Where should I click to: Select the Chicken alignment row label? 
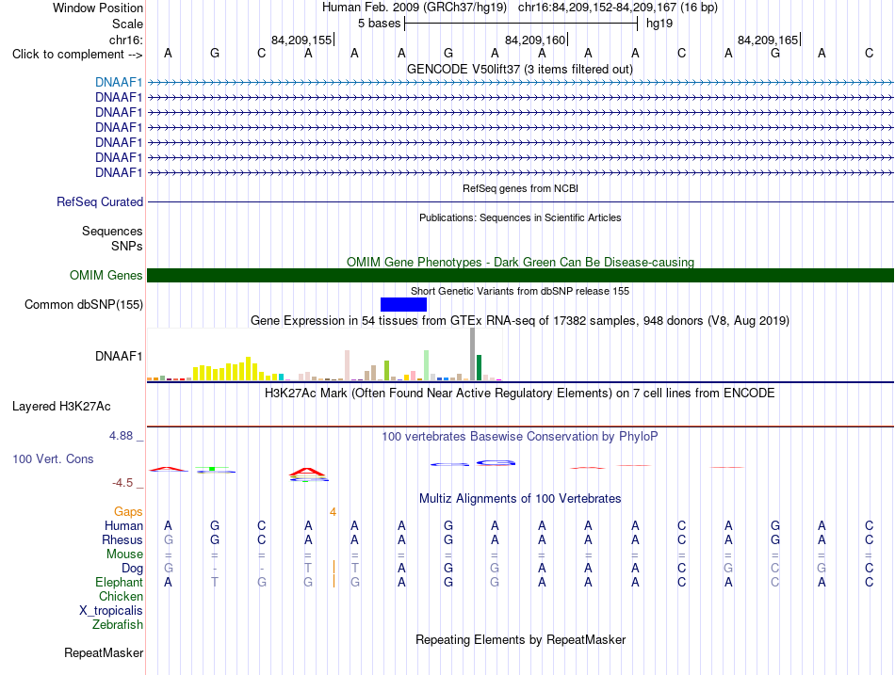click(121, 596)
